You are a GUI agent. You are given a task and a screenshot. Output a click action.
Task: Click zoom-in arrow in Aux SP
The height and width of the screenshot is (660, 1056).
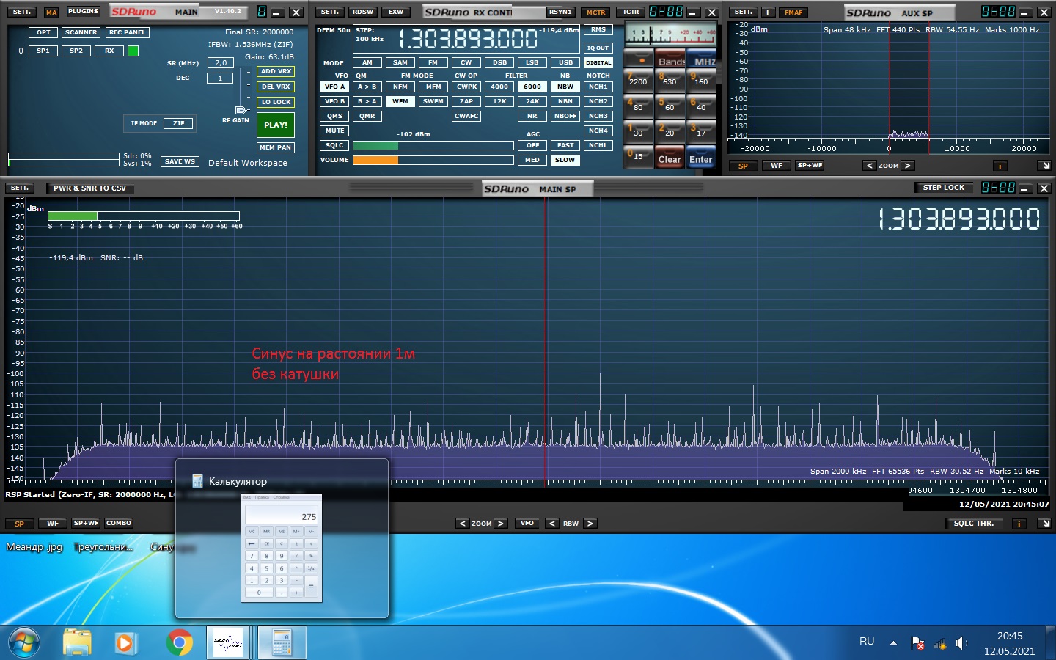click(x=908, y=166)
